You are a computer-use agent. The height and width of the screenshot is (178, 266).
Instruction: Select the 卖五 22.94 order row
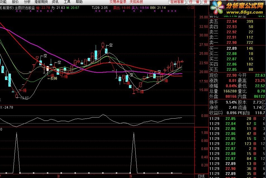click(237, 21)
